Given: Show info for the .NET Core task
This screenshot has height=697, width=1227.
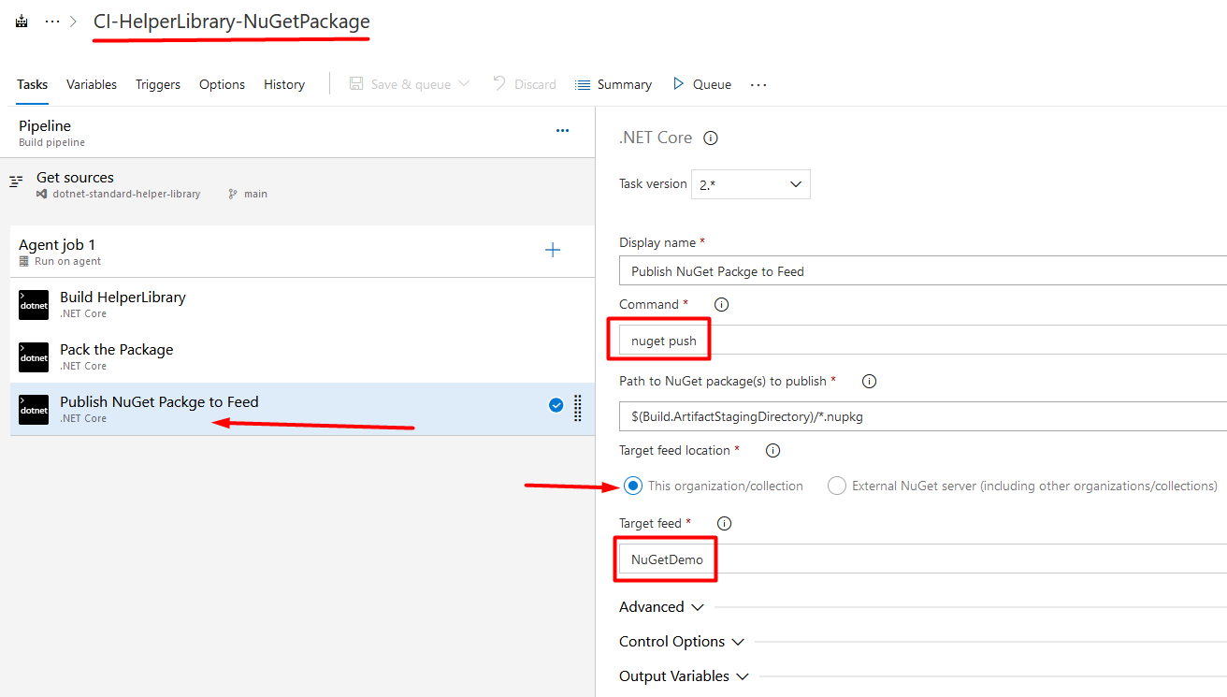Looking at the screenshot, I should pyautogui.click(x=711, y=138).
